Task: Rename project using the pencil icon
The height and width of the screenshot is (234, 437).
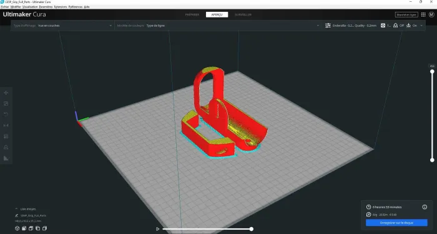Action: pos(16,215)
